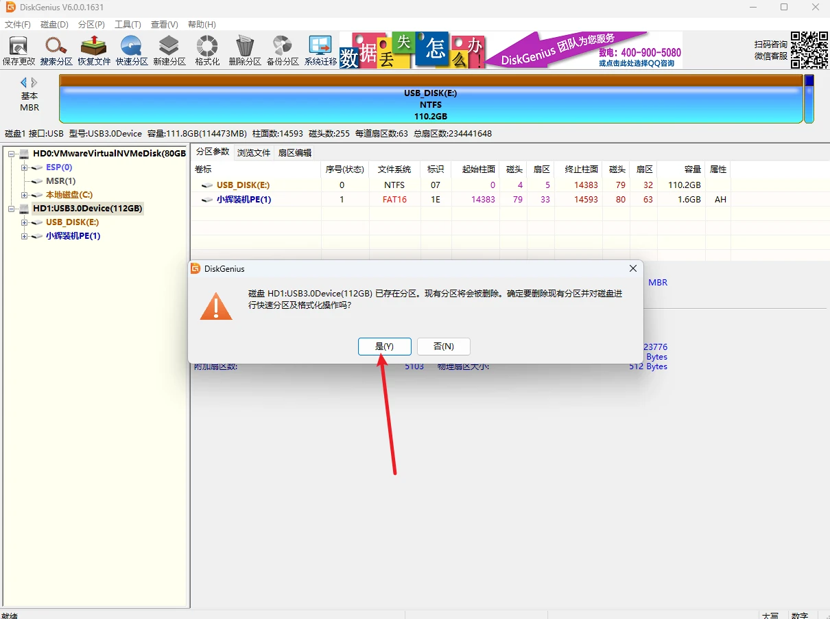Collapse the HD1:USB3.0Device tree node

[x=12, y=209]
